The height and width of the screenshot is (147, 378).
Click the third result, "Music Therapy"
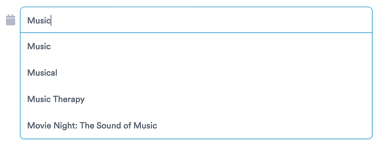click(x=56, y=99)
